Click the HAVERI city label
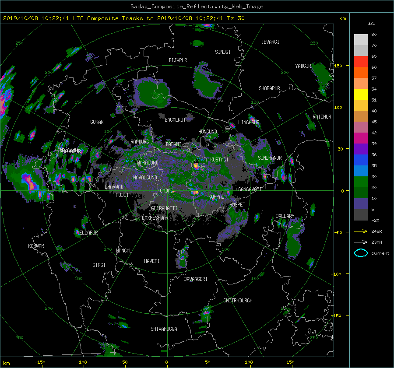The height and width of the screenshot is (368, 394). 152,262
